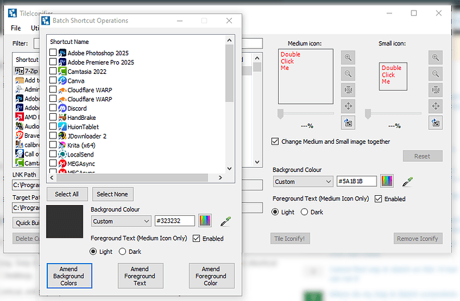Click Select All button
Viewport: 460px width, 301px height.
coord(67,194)
